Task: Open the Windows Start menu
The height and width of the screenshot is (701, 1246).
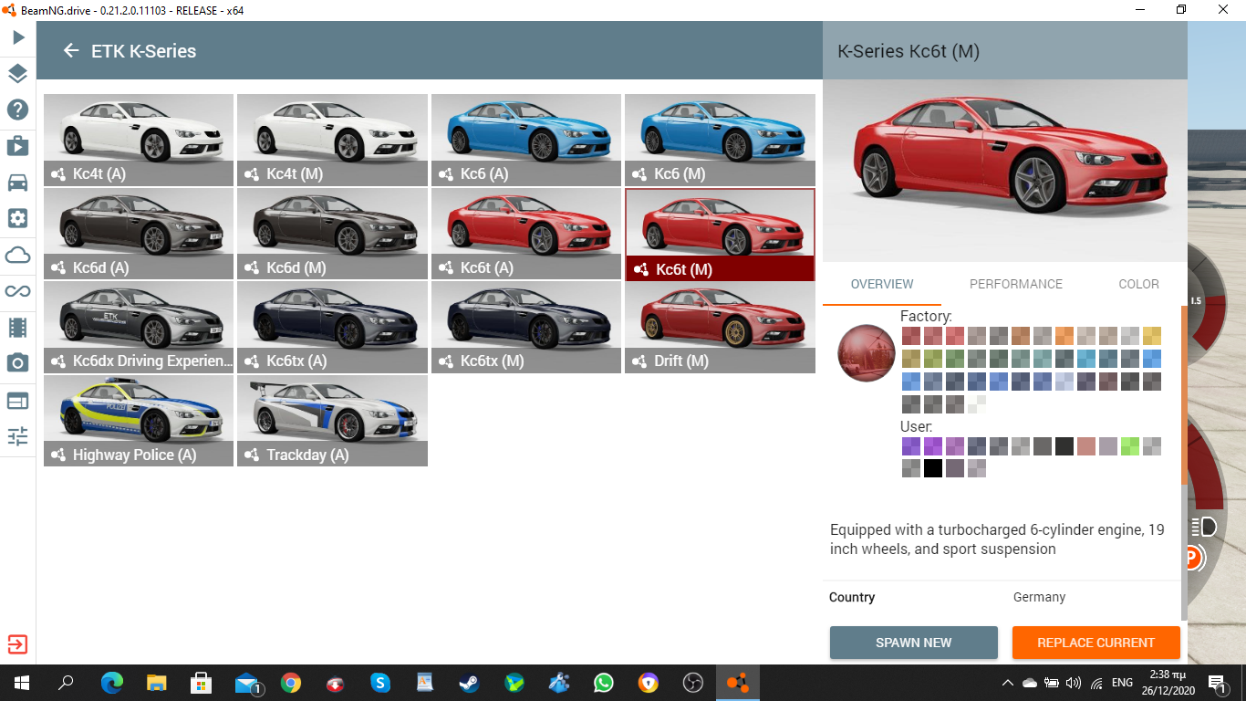Action: [x=21, y=683]
